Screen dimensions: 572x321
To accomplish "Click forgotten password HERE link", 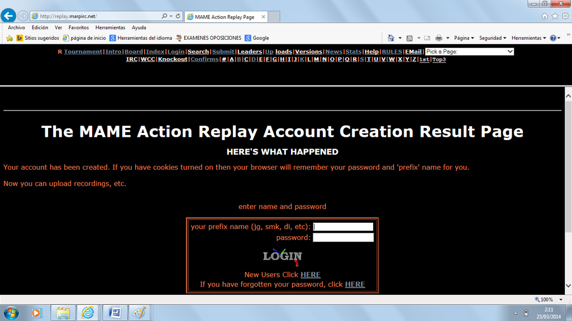I will [355, 284].
